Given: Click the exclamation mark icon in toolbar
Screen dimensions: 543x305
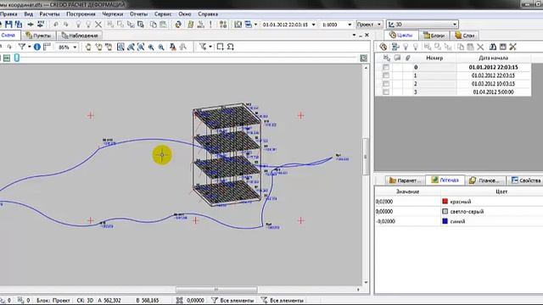Looking at the screenshot, I should pos(210,25).
